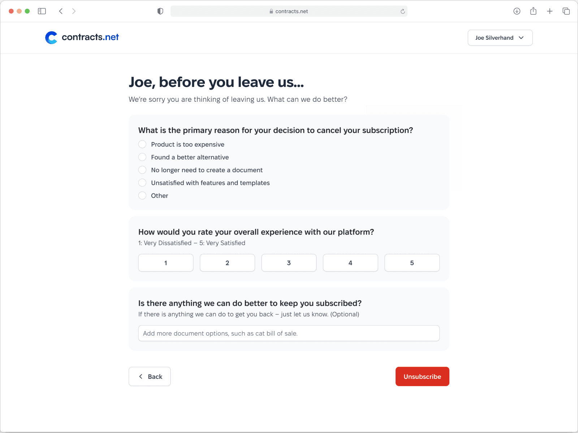The image size is (578, 433).
Task: Click the red Unsubscribe button
Action: pos(422,376)
